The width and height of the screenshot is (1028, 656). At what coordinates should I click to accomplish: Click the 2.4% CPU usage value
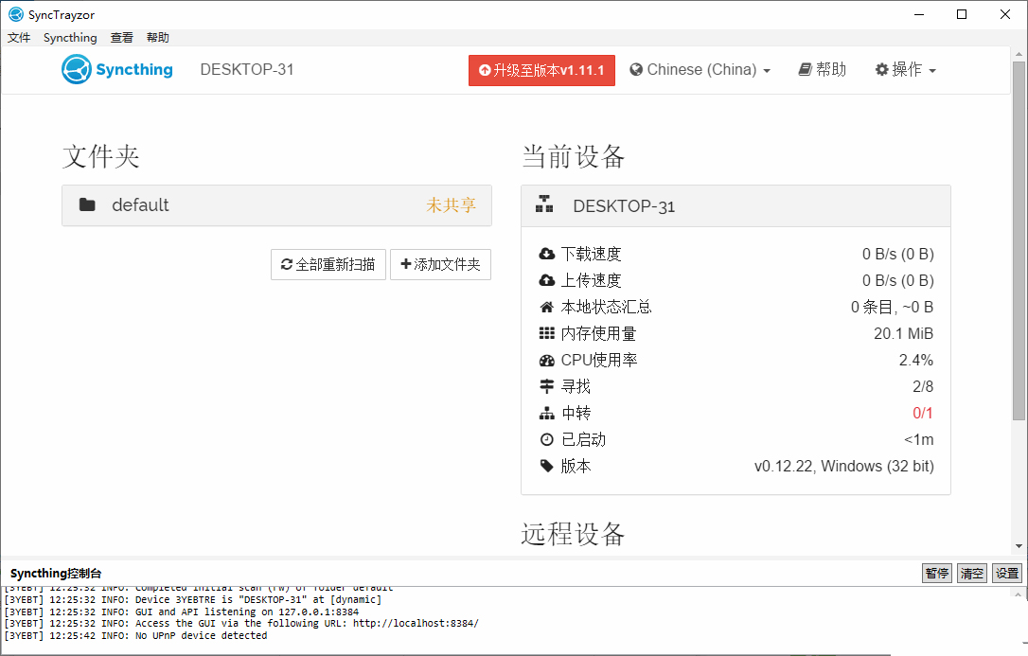pos(916,360)
